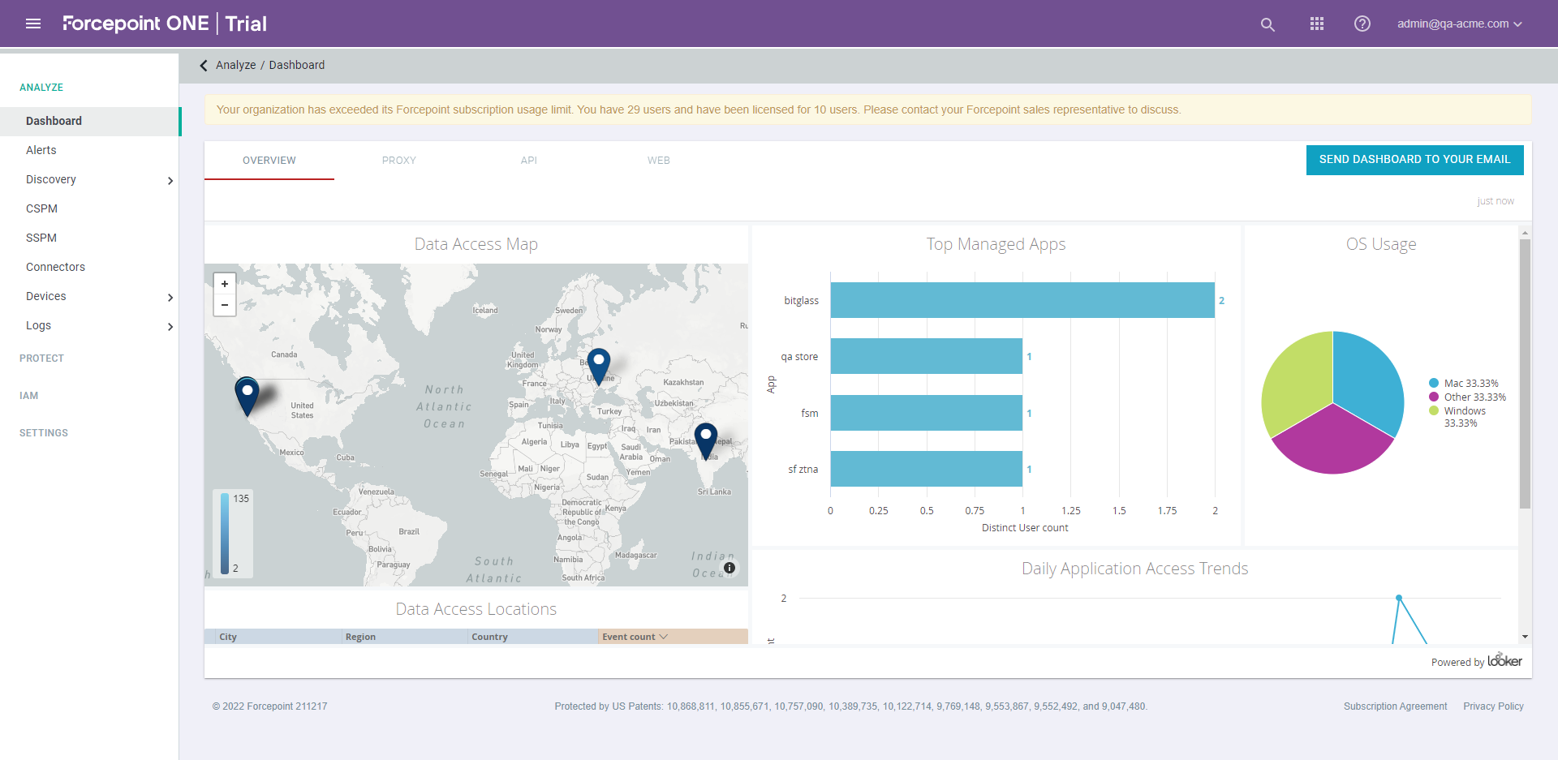Switch to the Web tab
Screen dimensions: 1558x760
coord(659,161)
